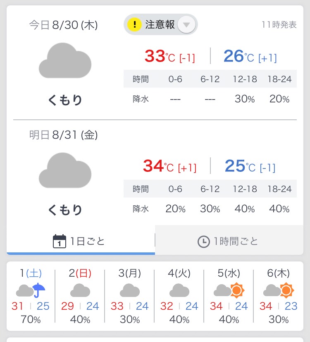Expand the 注意報 dropdown arrow
Viewport: 310px width, 342px height.
[x=186, y=25]
